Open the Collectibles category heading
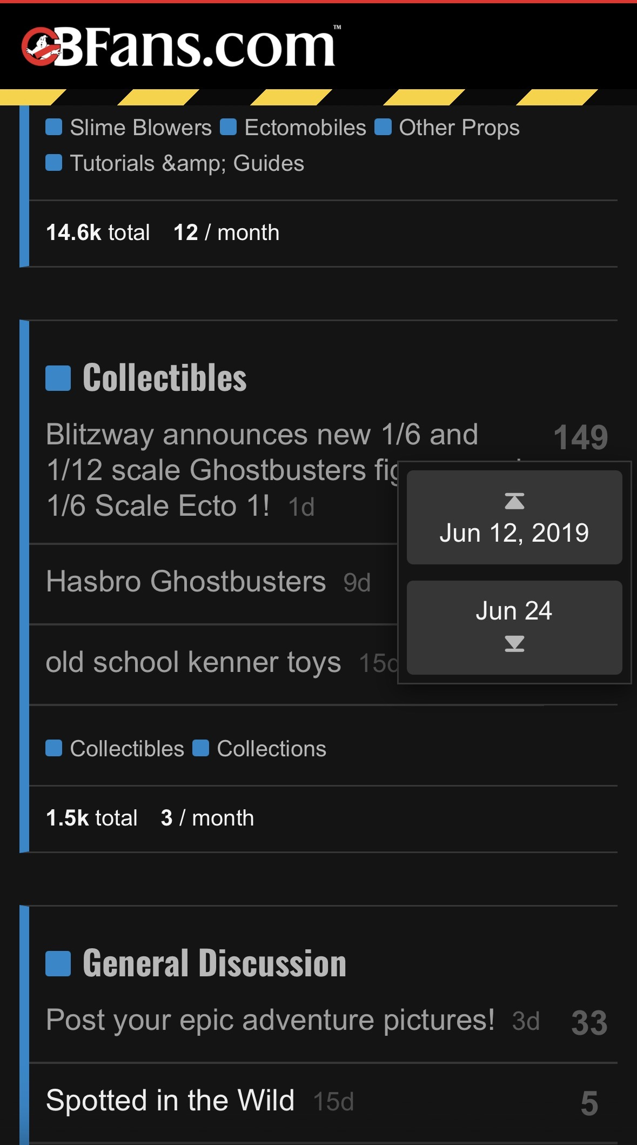The image size is (637, 1145). tap(165, 378)
